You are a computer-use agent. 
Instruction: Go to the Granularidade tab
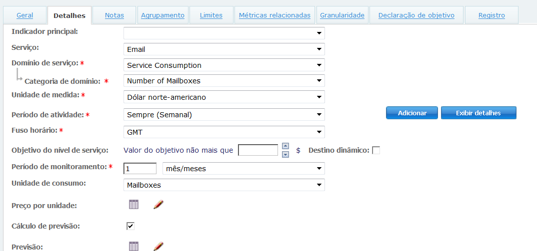tap(342, 15)
